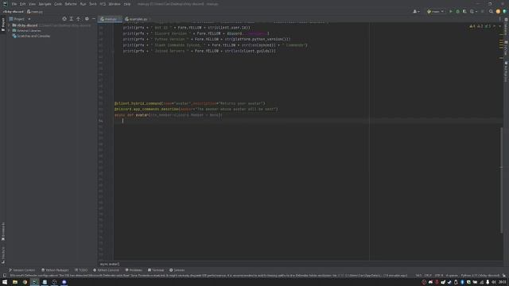The width and height of the screenshot is (509, 286).
Task: Open the Edit menu
Action: (x=22, y=4)
